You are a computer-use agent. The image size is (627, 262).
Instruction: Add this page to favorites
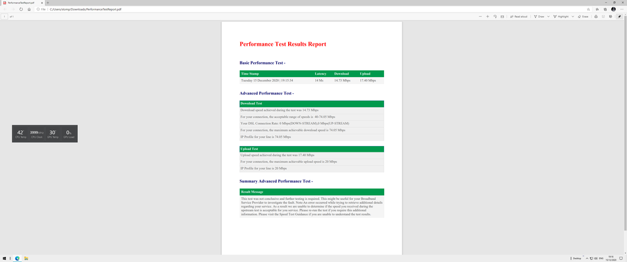coord(588,9)
